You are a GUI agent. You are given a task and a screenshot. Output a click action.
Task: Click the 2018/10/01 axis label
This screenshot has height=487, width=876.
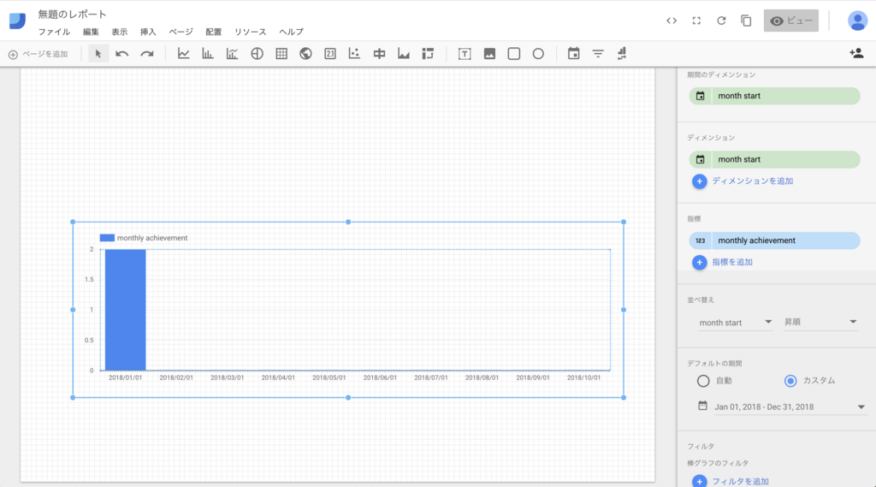pyautogui.click(x=583, y=378)
